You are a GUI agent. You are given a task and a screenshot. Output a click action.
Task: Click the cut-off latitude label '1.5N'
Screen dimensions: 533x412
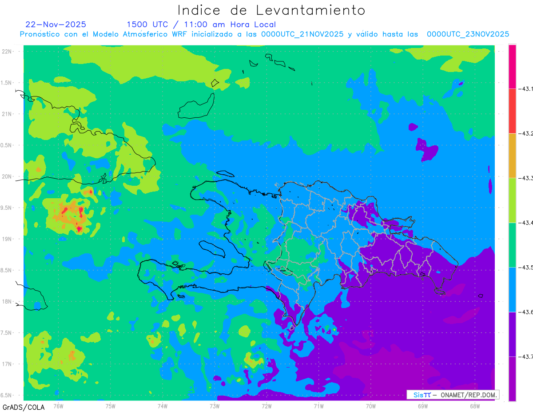7,83
